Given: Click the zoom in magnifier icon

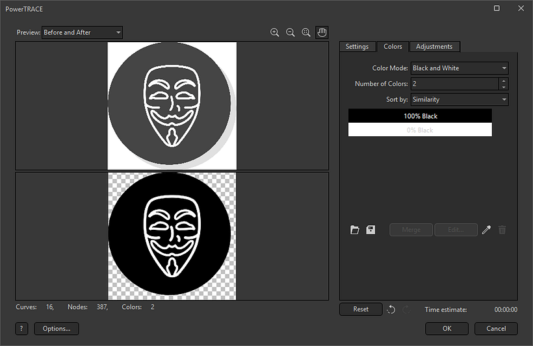Looking at the screenshot, I should click(274, 32).
